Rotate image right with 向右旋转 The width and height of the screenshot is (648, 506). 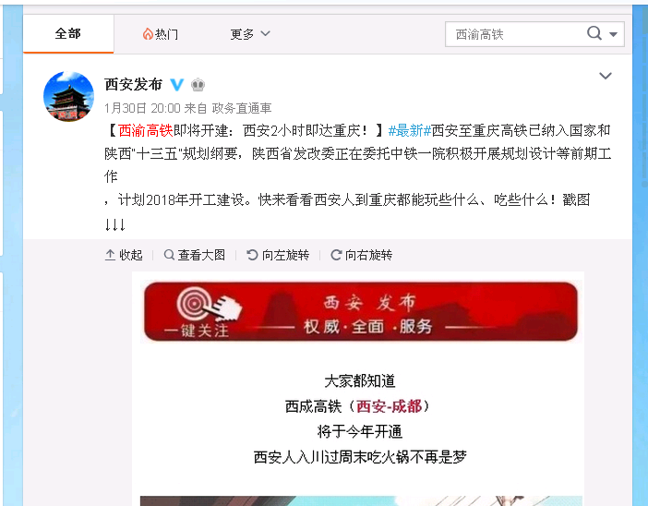pos(361,255)
